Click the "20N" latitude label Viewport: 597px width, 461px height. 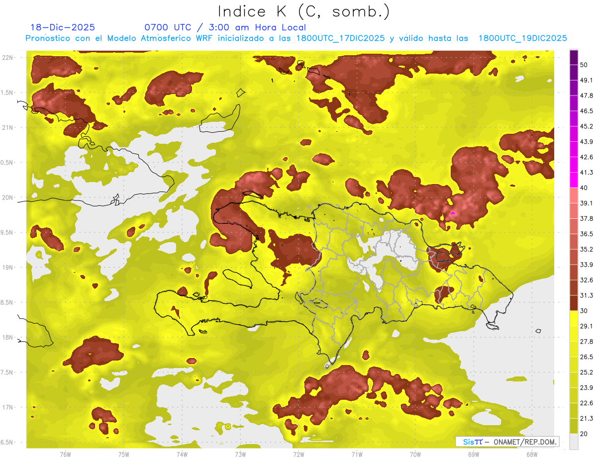(7, 197)
